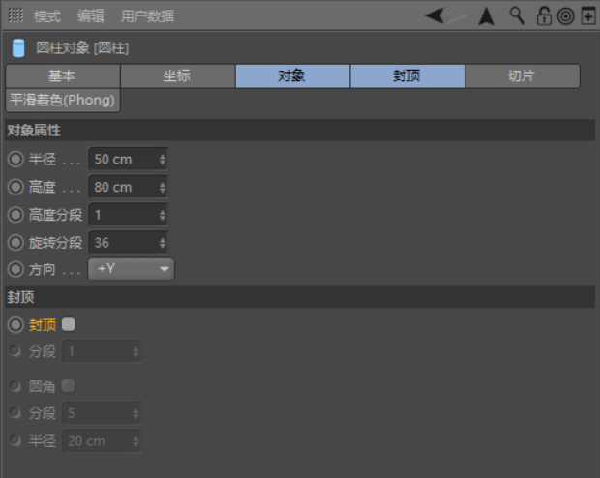Toggle keyframe circle for 高度

click(16, 187)
